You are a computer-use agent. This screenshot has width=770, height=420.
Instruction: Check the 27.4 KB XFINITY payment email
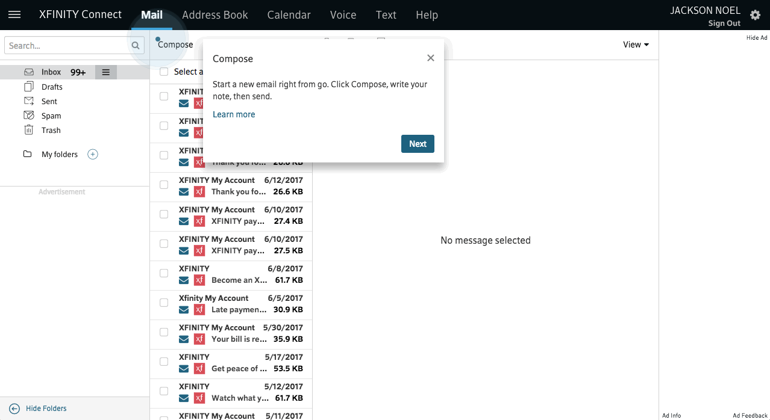coord(164,214)
